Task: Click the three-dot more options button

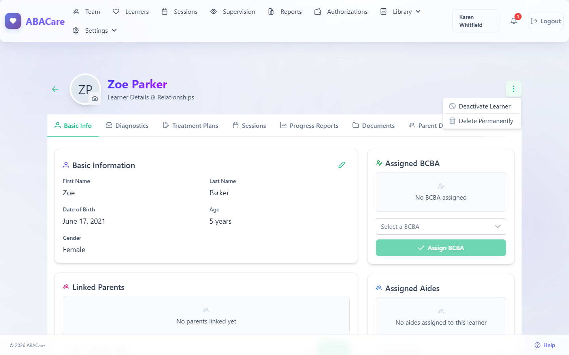Action: 514,89
